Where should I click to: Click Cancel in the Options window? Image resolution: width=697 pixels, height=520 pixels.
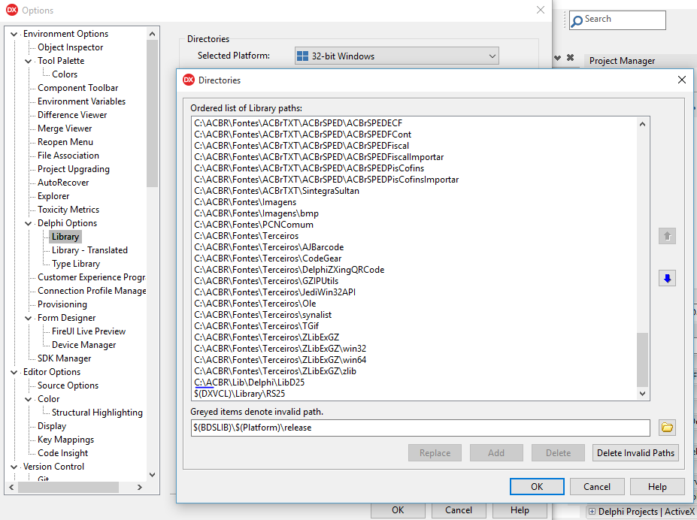[459, 510]
